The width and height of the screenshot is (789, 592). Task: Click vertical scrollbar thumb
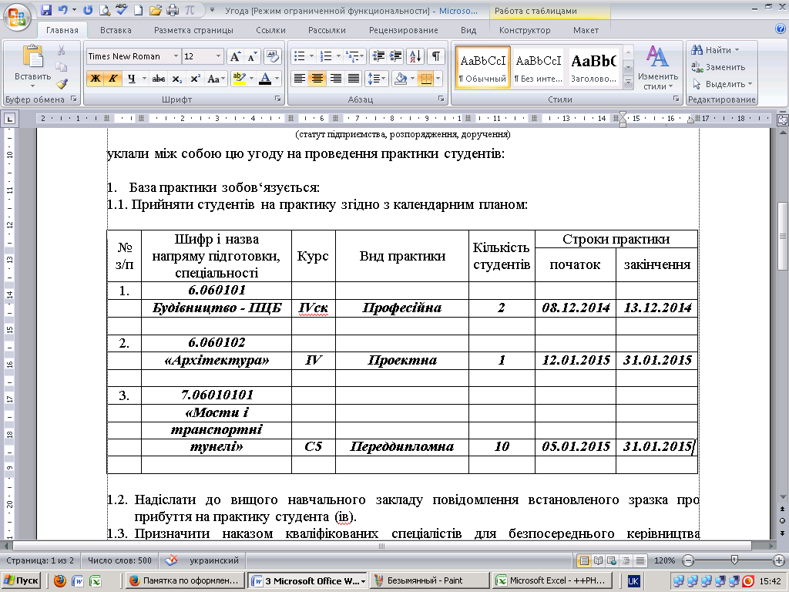pyautogui.click(x=783, y=236)
